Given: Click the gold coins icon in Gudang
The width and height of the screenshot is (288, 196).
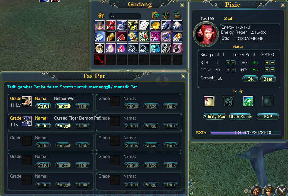Looking at the screenshot, I should (x=101, y=16).
